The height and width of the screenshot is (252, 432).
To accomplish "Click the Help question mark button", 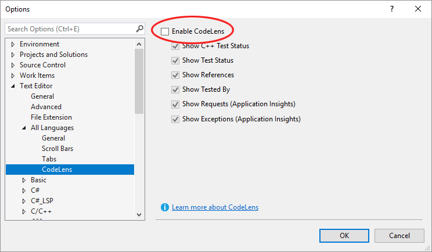I will tap(392, 9).
